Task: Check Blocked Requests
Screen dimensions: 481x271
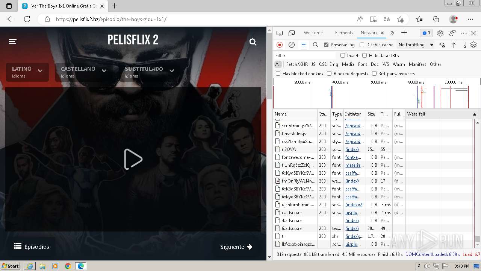Action: click(329, 74)
